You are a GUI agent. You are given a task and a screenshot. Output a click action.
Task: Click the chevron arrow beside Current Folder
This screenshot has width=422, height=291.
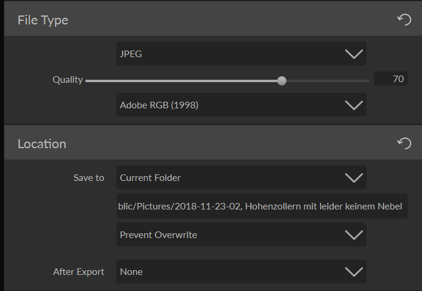[x=354, y=178]
